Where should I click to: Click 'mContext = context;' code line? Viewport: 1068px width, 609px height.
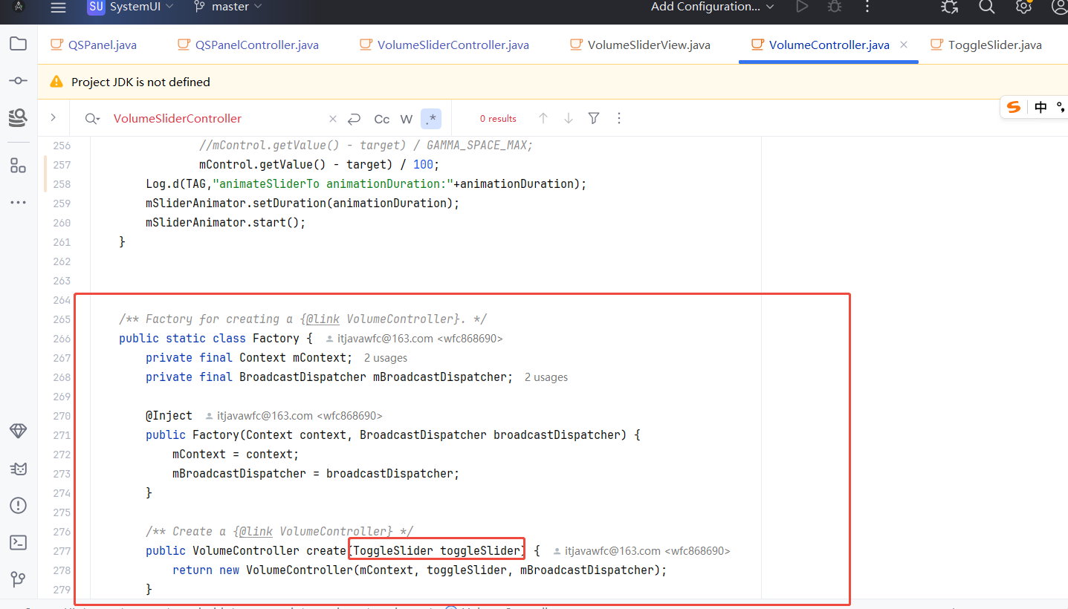[x=236, y=455]
